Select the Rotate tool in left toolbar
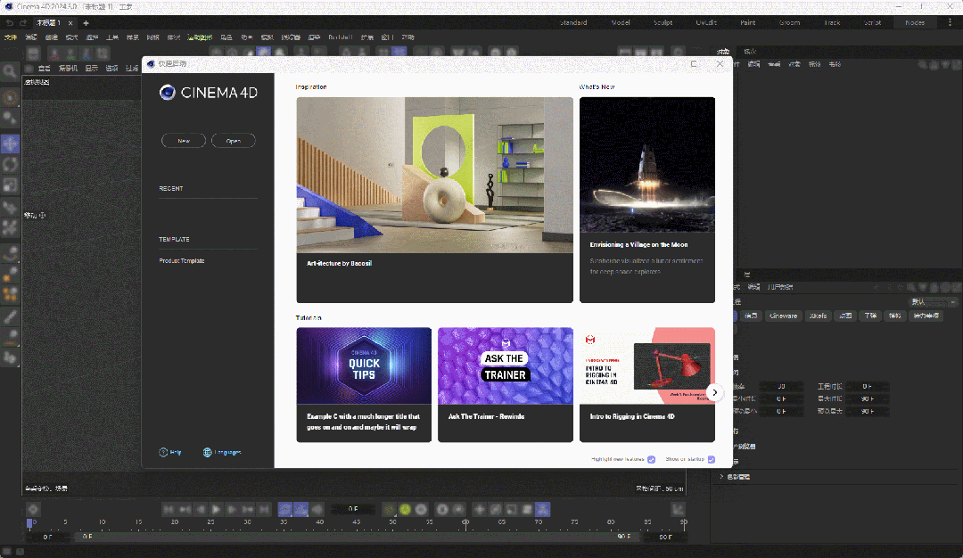The height and width of the screenshot is (558, 963). coord(10,165)
